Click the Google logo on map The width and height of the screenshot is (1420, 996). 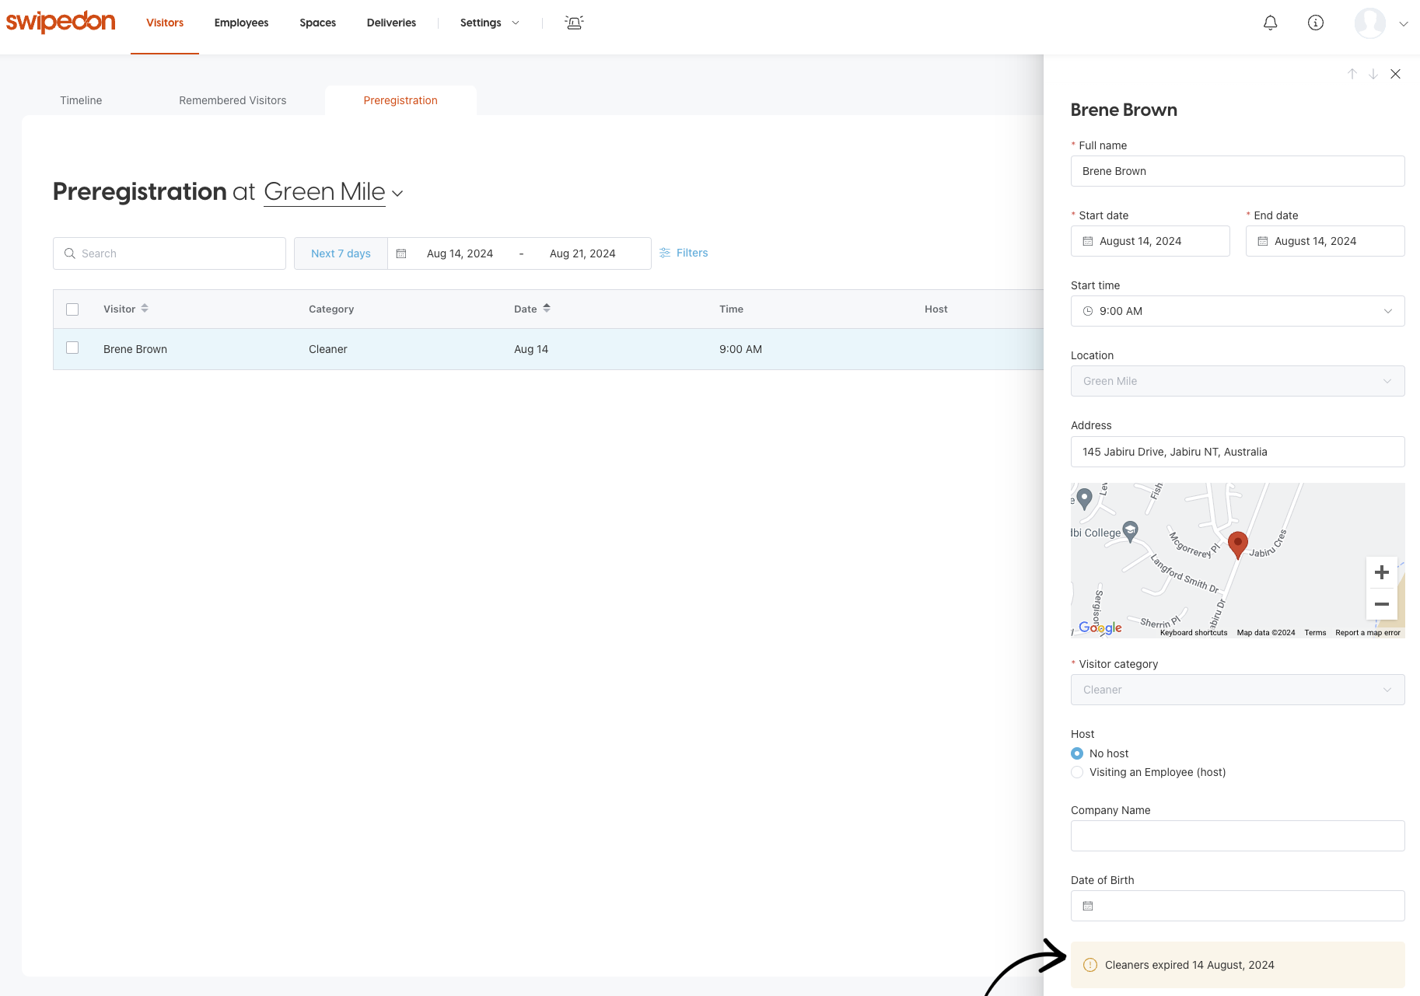click(x=1100, y=627)
